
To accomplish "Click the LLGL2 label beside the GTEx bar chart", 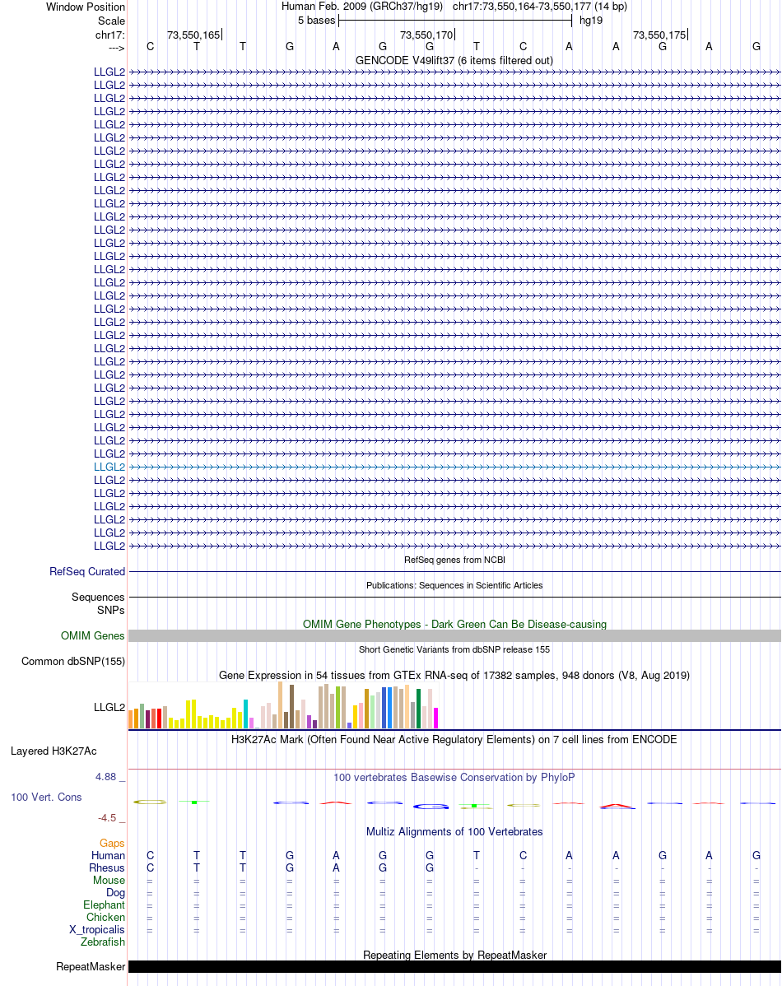I will [x=109, y=708].
